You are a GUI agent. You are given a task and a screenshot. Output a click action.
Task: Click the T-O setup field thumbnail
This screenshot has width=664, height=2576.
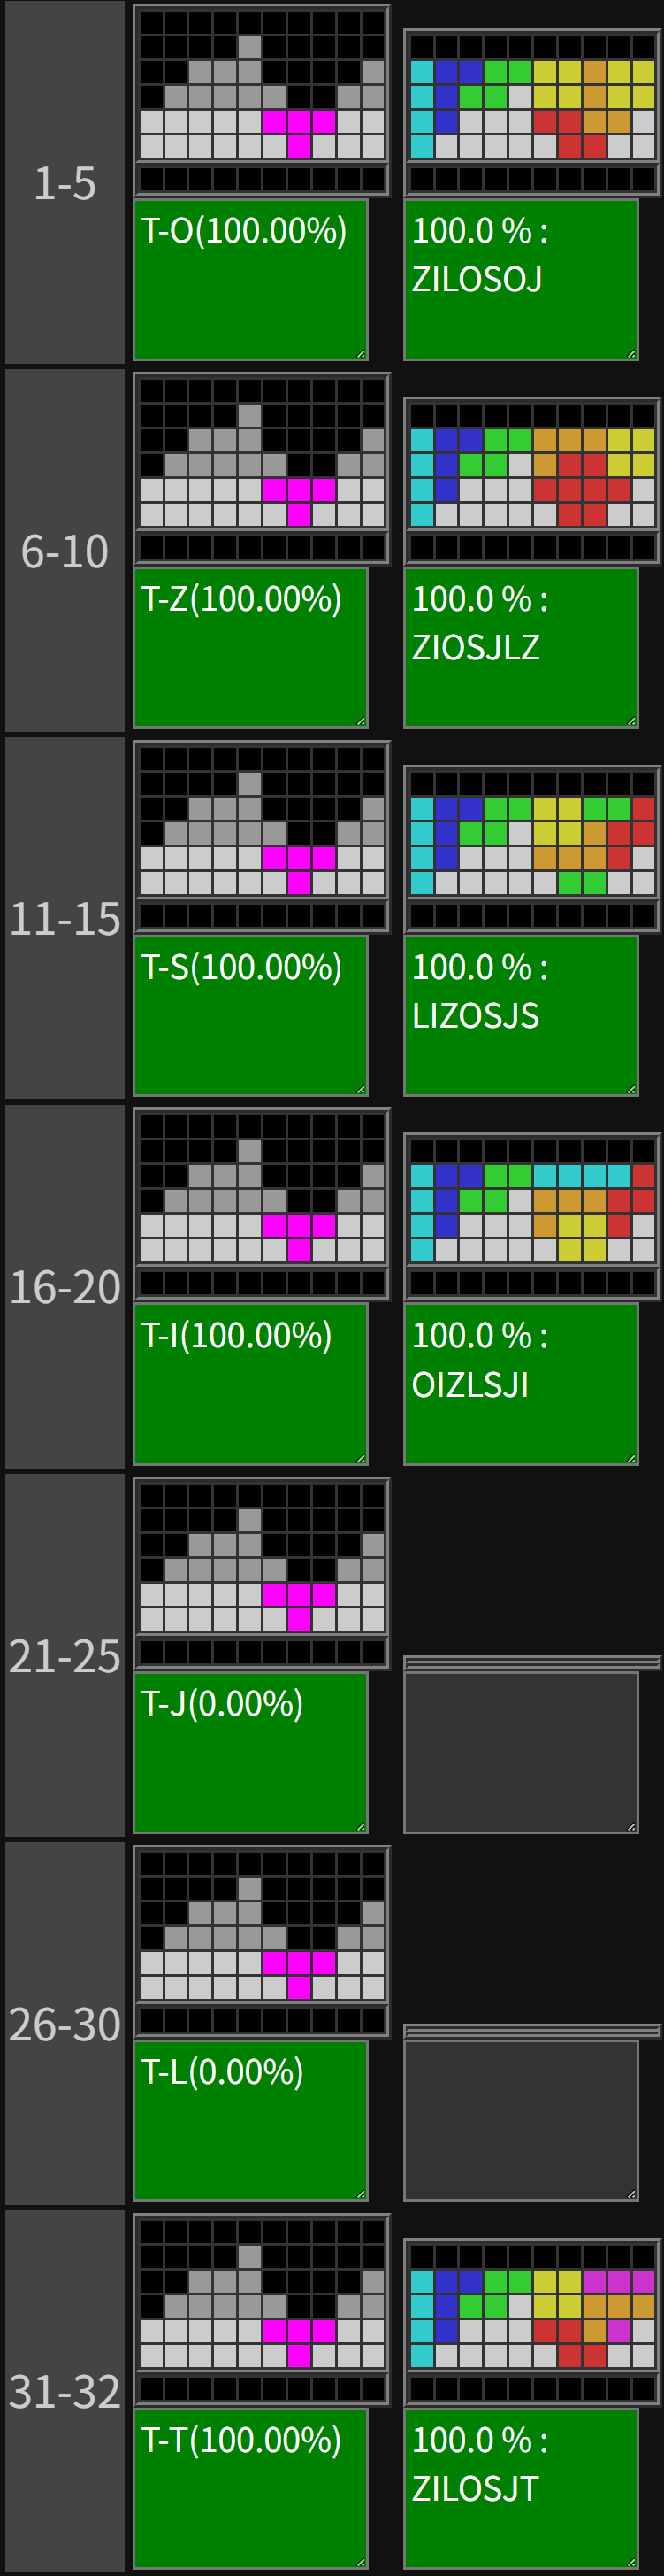pos(262,99)
